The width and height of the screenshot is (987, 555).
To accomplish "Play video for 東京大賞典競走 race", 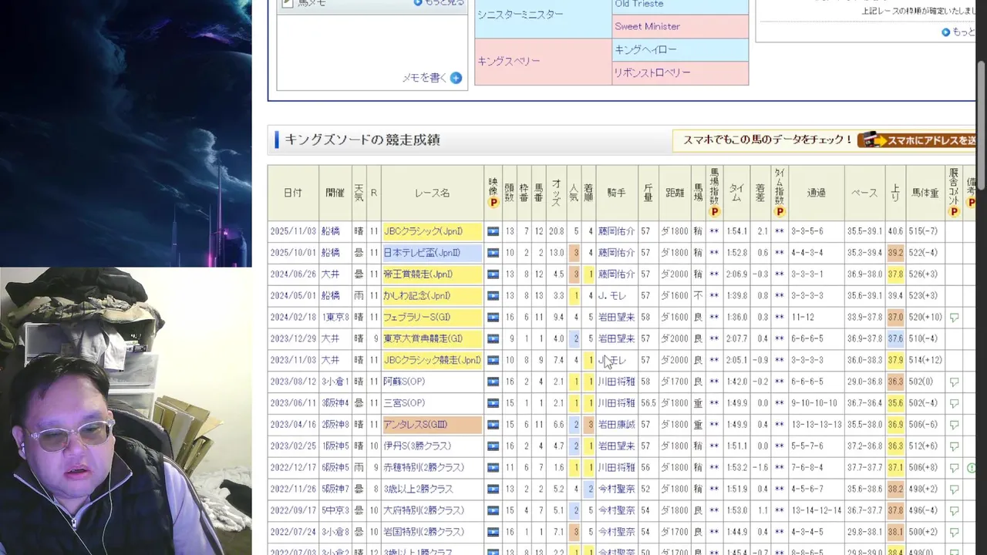I will pos(493,338).
